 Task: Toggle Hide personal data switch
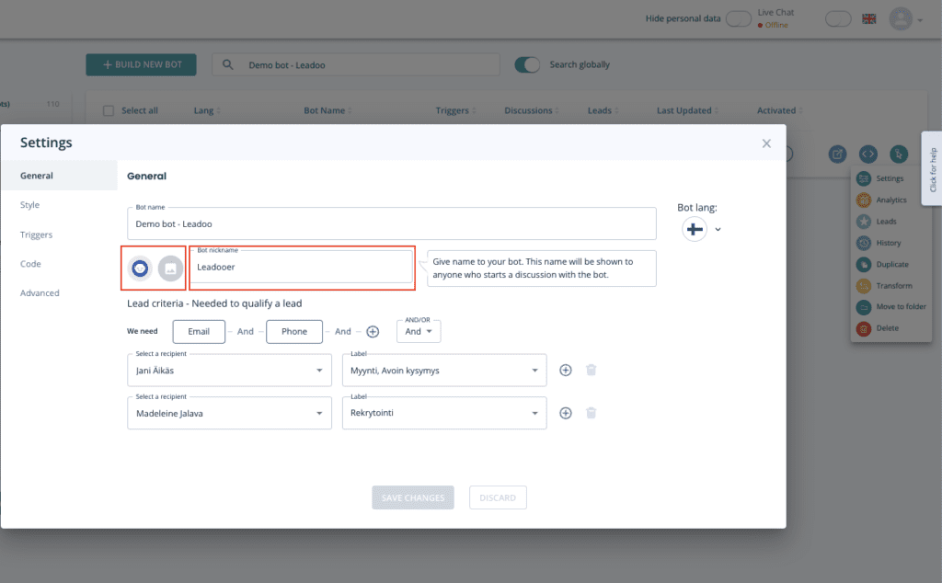[738, 18]
